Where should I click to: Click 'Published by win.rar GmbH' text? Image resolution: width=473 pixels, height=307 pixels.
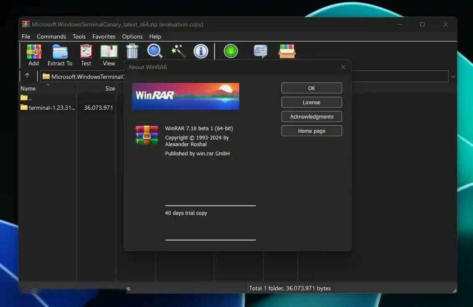tap(197, 153)
